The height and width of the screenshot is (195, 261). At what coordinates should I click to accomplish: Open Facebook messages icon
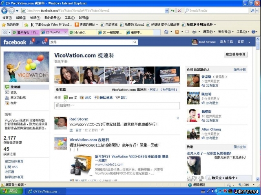pyautogui.click(x=38, y=42)
